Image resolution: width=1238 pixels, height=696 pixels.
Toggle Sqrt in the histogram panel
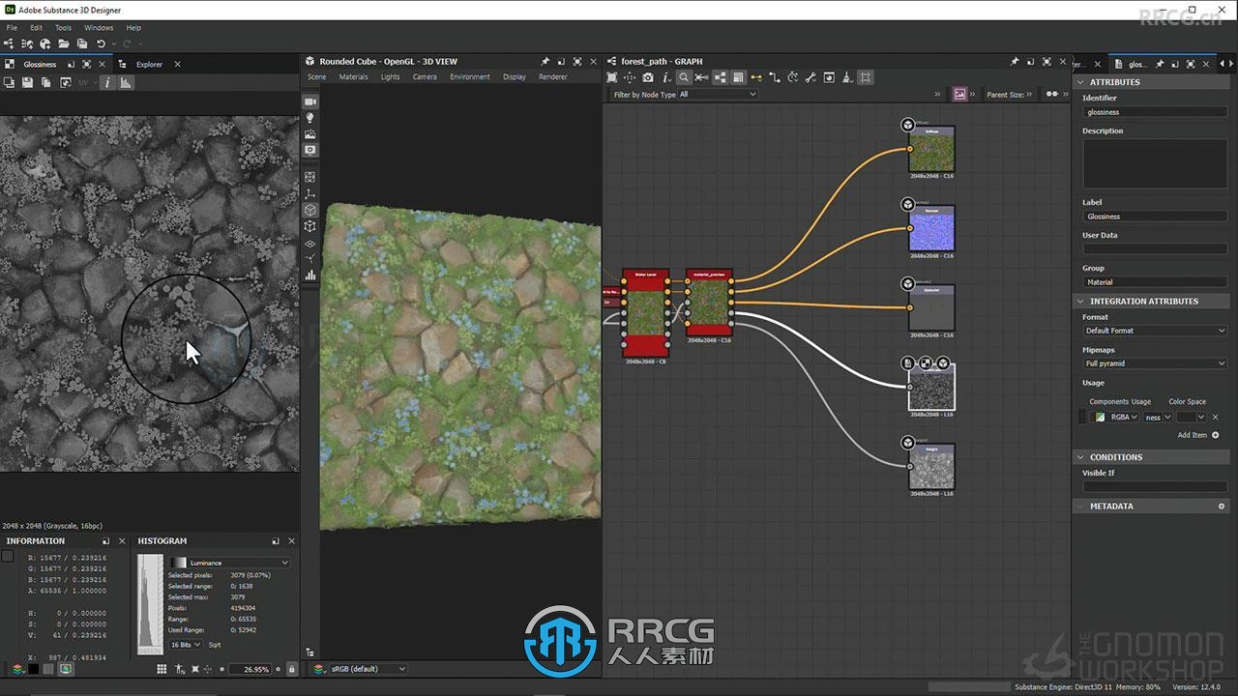tap(215, 645)
